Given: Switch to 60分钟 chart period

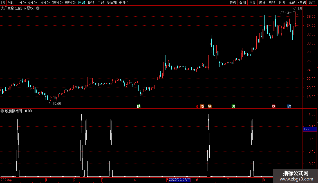Looking at the screenshot, I should 70,3.
